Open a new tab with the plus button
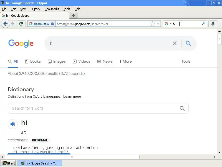The height and width of the screenshot is (167, 222). pyautogui.click(x=73, y=15)
